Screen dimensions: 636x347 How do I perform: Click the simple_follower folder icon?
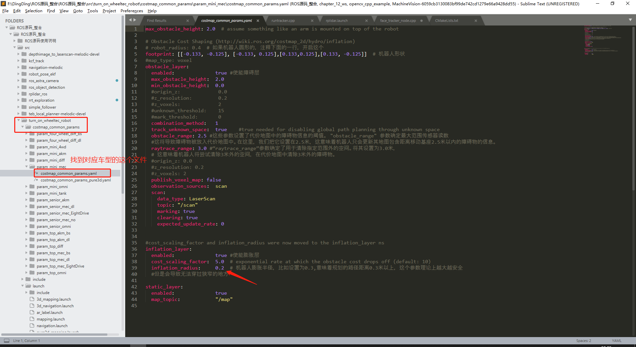pos(24,107)
